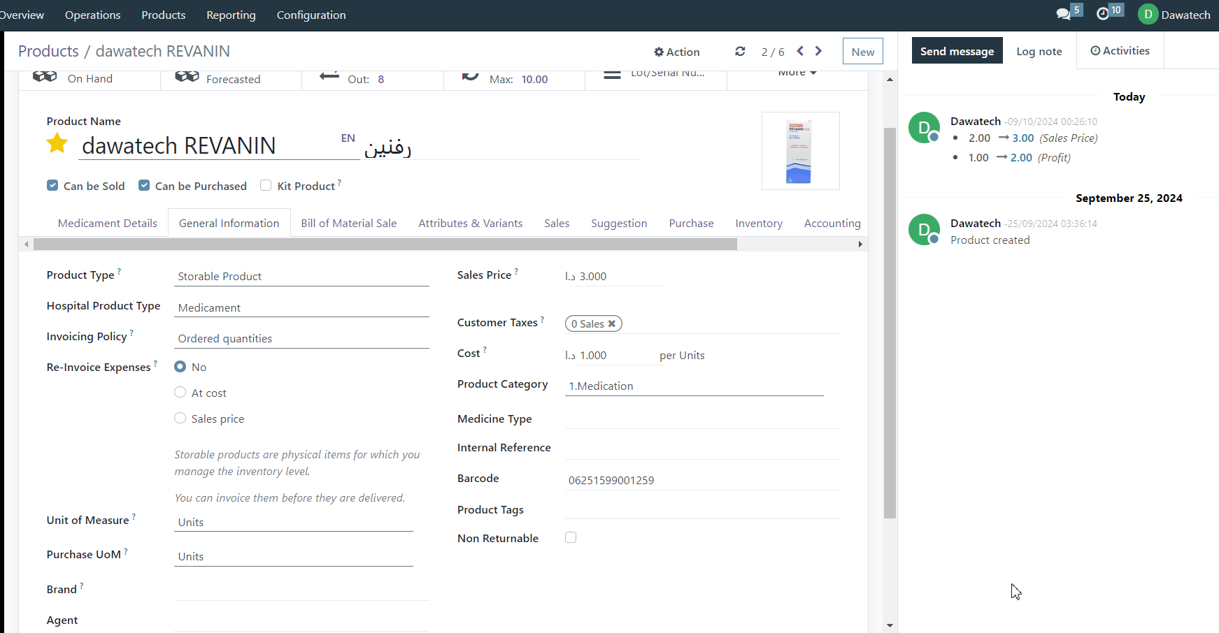The height and width of the screenshot is (633, 1219).
Task: Click the REVANIN product image thumbnail
Action: (x=800, y=151)
